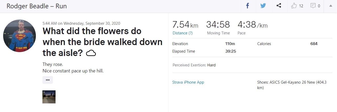
Task: Click the 7.54 km distance value
Action: pos(185,25)
